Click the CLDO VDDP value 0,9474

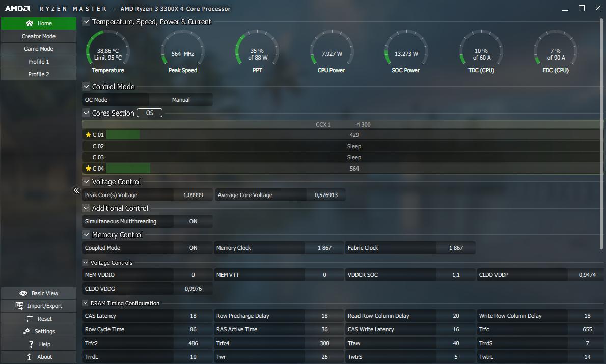coord(587,275)
